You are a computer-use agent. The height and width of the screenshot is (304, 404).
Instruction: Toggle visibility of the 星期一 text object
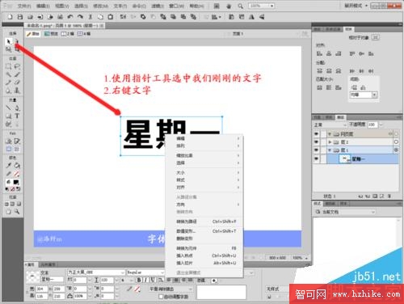[x=316, y=159]
